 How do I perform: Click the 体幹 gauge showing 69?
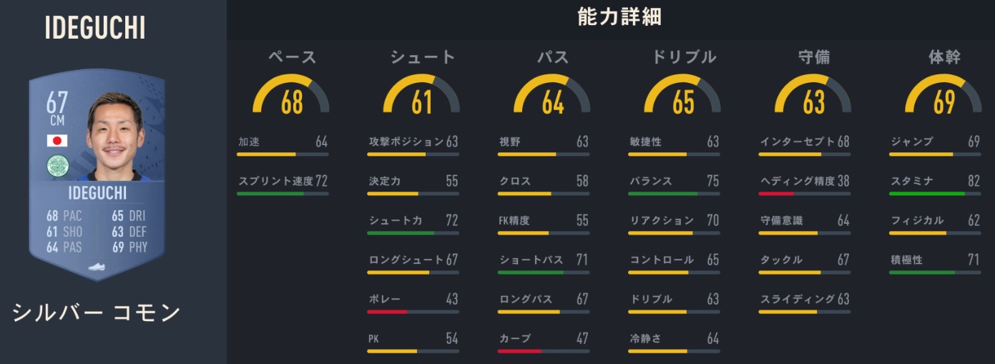[943, 99]
